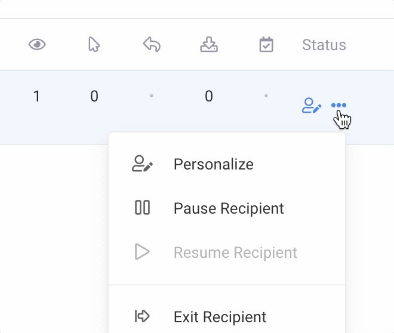This screenshot has width=394, height=333.
Task: Click the downloads count of 0
Action: [x=208, y=96]
